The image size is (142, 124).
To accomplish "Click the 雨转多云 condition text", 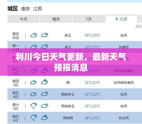I will [x=68, y=106].
